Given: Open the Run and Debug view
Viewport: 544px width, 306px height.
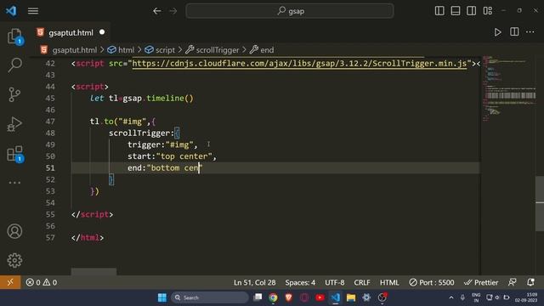Looking at the screenshot, I should pyautogui.click(x=14, y=124).
